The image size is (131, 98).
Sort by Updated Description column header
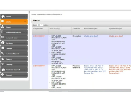click(x=119, y=31)
